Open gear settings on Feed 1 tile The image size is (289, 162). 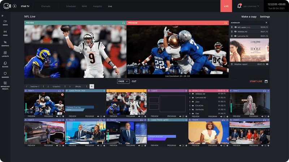63,116
